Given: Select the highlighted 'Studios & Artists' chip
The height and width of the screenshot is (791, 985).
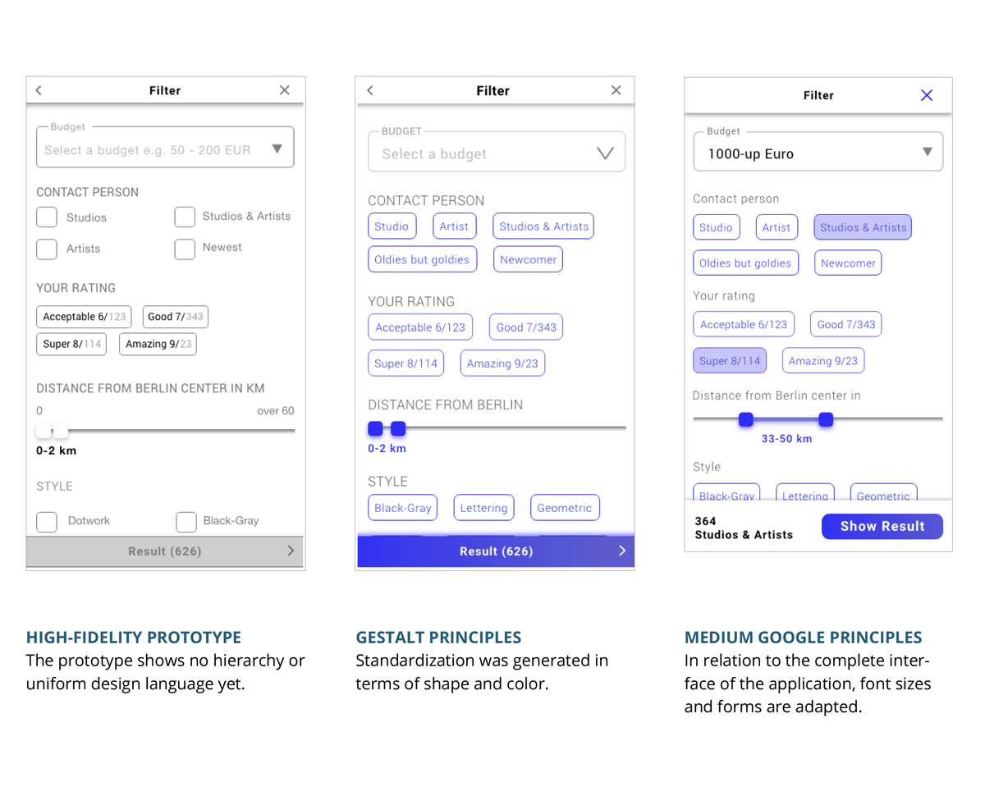Looking at the screenshot, I should (863, 227).
